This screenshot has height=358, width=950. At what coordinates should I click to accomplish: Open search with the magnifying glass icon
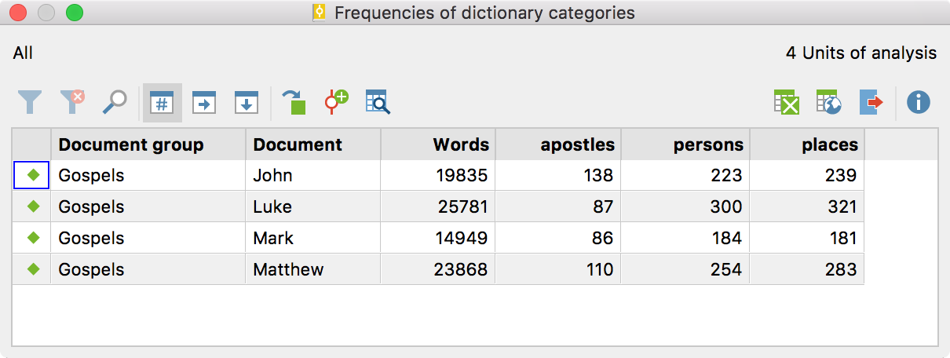click(x=115, y=102)
